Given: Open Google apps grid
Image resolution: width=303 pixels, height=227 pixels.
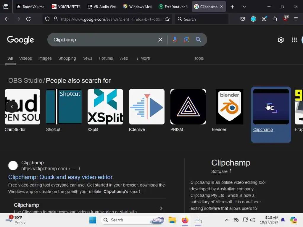Looking at the screenshot, I should 294,40.
